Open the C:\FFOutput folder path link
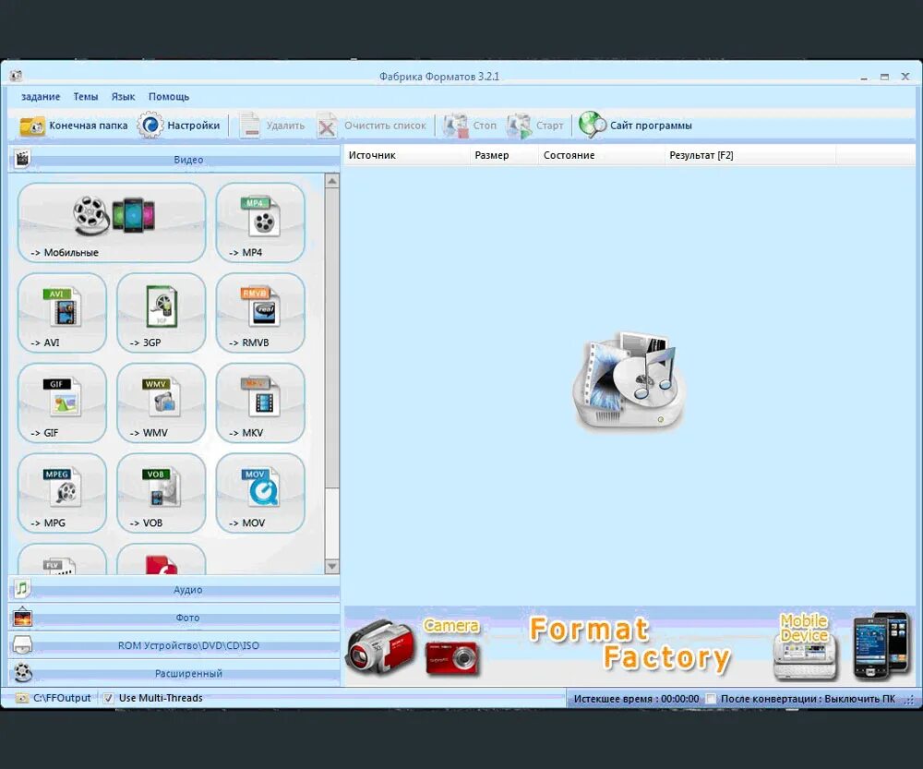The height and width of the screenshot is (769, 923). coord(62,698)
